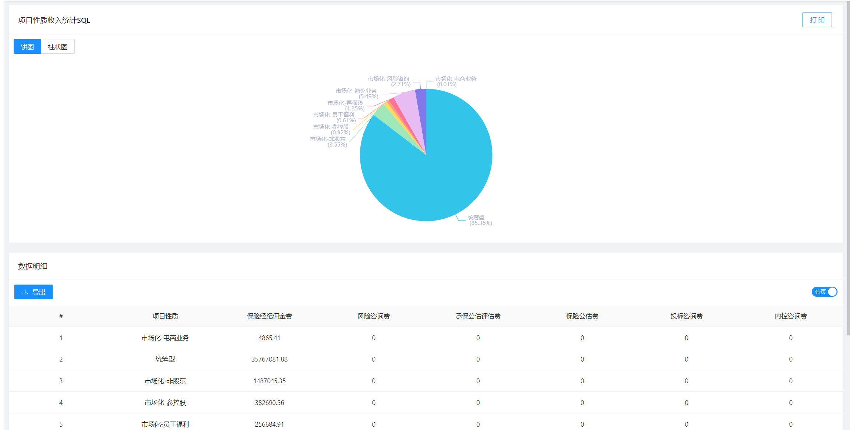Screen dimensions: 850x430
Task: Toggle the 分页 pagination switch
Action: [824, 292]
